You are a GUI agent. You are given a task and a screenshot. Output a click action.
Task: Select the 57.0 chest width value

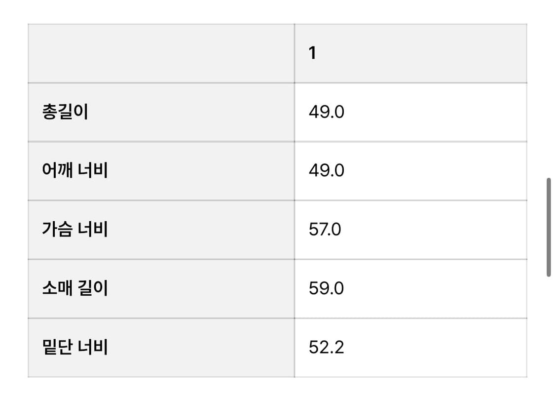(325, 230)
